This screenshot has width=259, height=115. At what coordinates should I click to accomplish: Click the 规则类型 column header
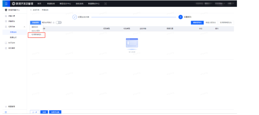[106, 29]
